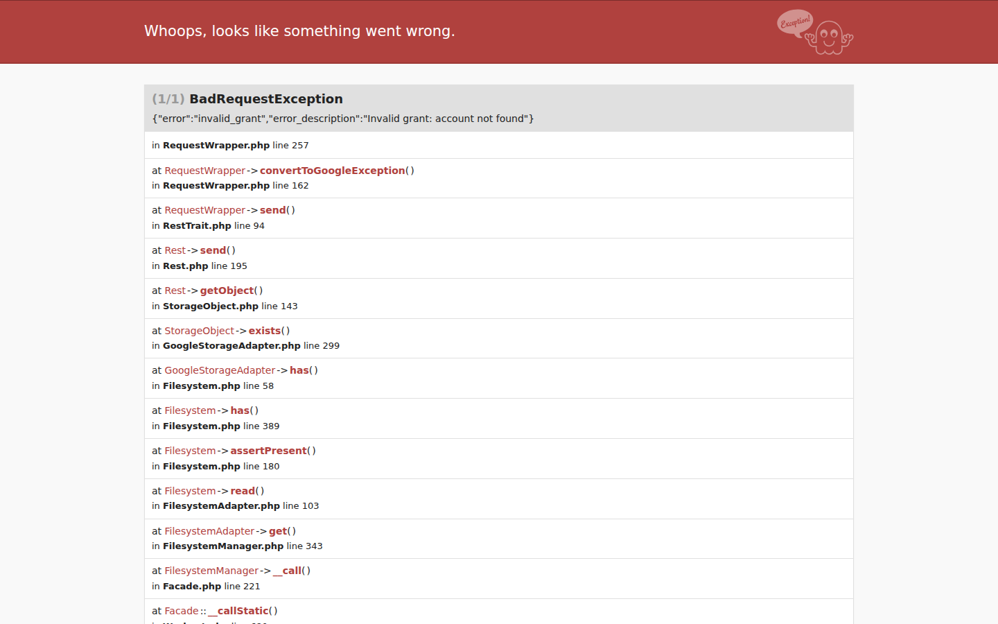Click the first RequestWrapper class name
The width and height of the screenshot is (998, 624).
tap(204, 171)
